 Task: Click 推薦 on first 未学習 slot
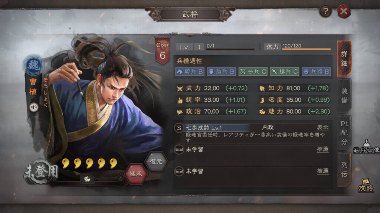point(322,149)
